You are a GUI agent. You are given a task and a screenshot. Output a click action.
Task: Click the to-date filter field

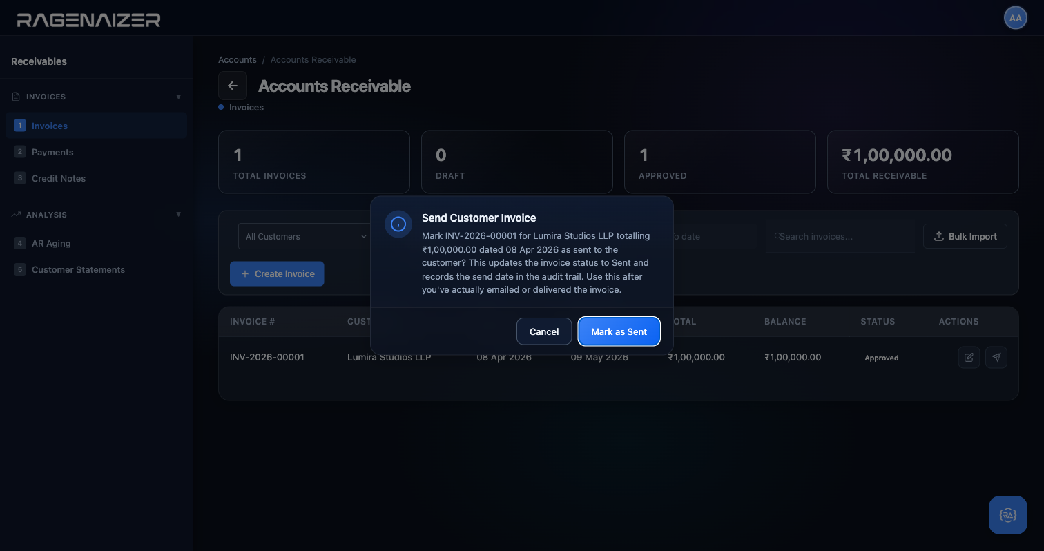point(715,236)
